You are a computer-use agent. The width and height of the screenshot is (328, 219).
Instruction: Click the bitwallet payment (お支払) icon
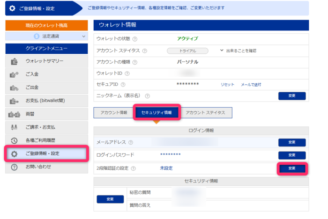14,101
